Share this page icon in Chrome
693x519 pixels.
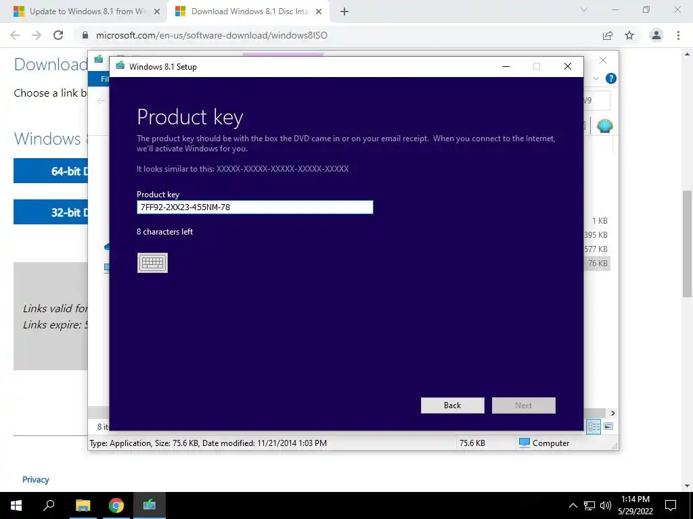[x=608, y=35]
